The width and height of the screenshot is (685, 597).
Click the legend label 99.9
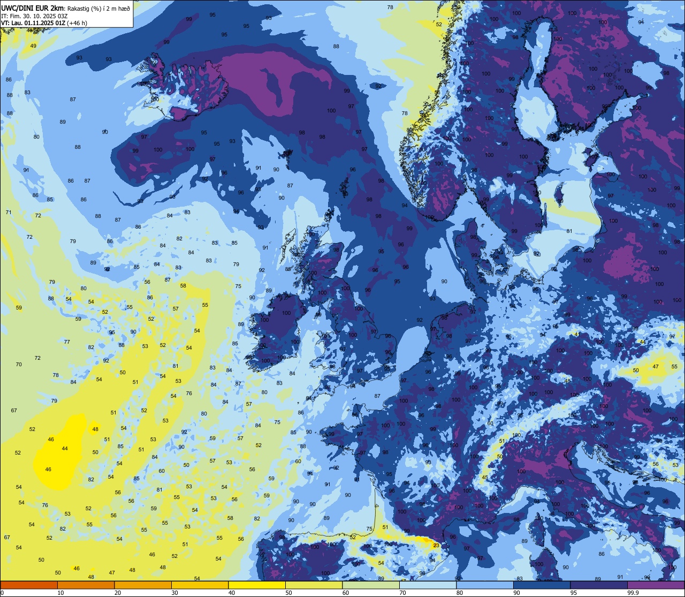point(633,593)
